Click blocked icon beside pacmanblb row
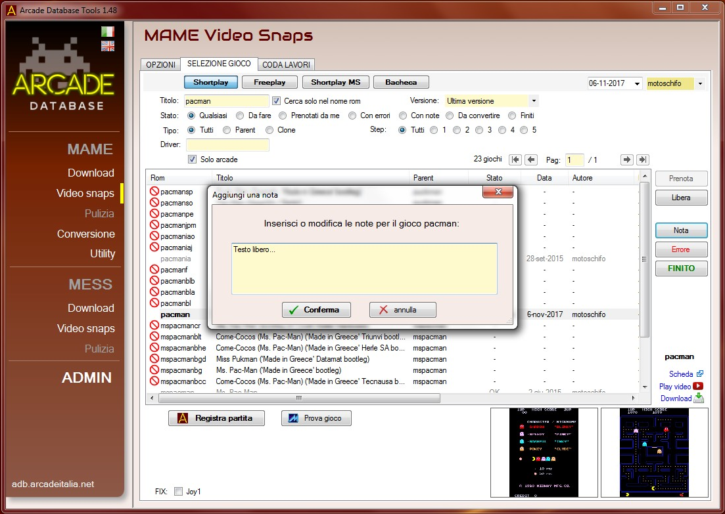Screen dimensions: 725x514 tap(154, 280)
